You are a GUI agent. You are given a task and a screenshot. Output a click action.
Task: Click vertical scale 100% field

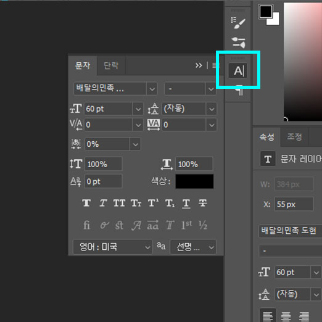[x=104, y=164]
